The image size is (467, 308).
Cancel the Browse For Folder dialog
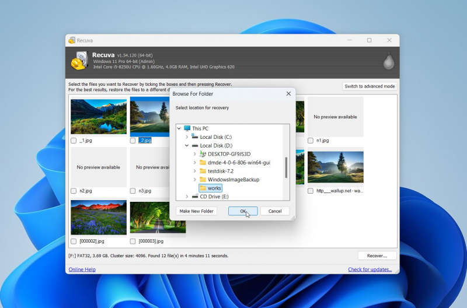click(x=274, y=211)
